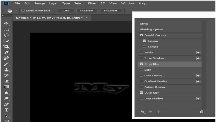Enable the Inner Shadow checkbox
The height and width of the screenshot is (122, 216).
point(141,58)
